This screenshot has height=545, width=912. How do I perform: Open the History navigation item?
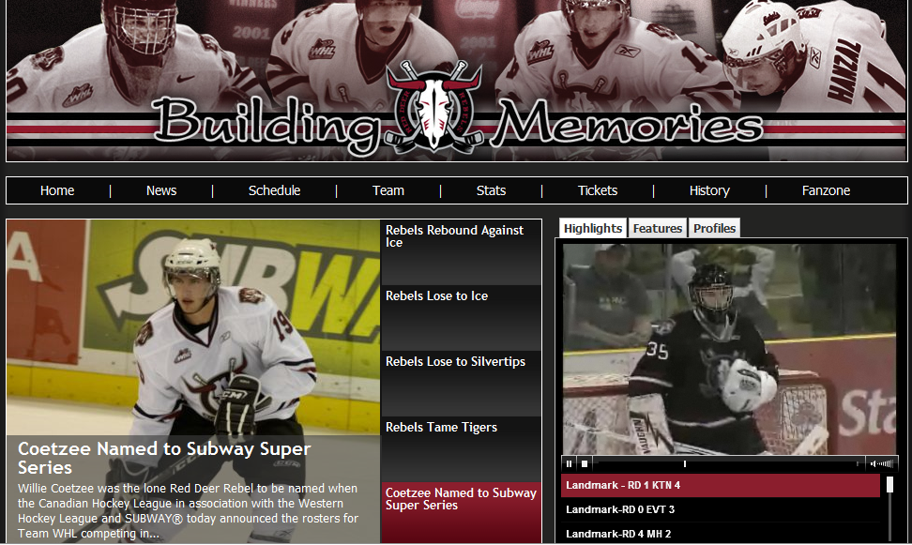[709, 190]
